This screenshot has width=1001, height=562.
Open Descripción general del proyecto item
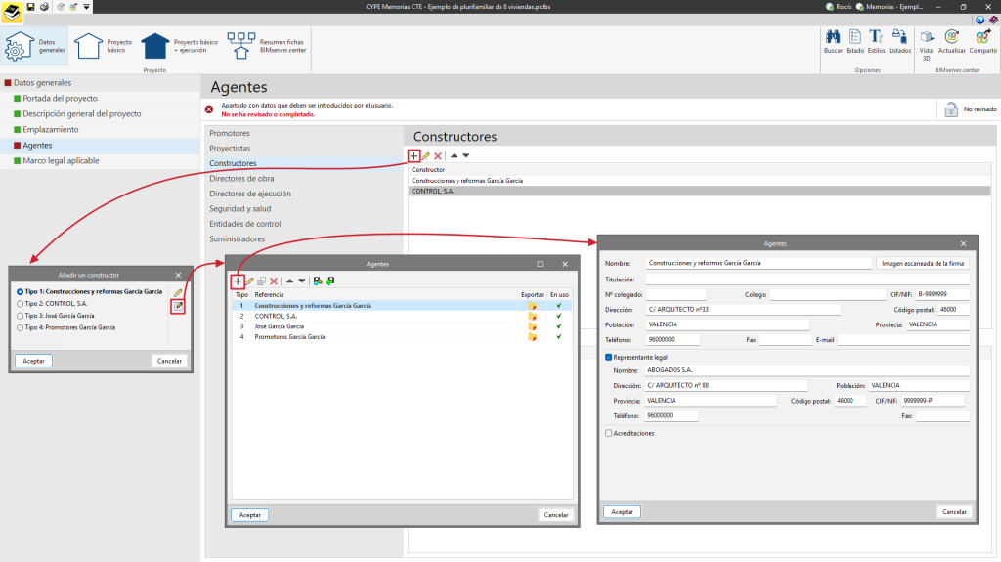pos(82,113)
